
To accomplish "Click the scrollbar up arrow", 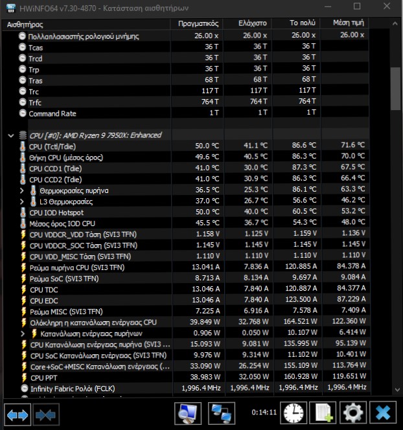I will [395, 24].
